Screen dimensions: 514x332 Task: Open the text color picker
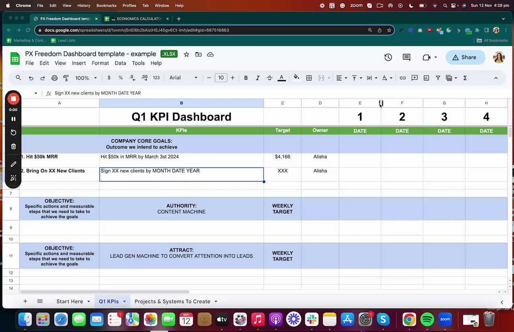click(281, 78)
